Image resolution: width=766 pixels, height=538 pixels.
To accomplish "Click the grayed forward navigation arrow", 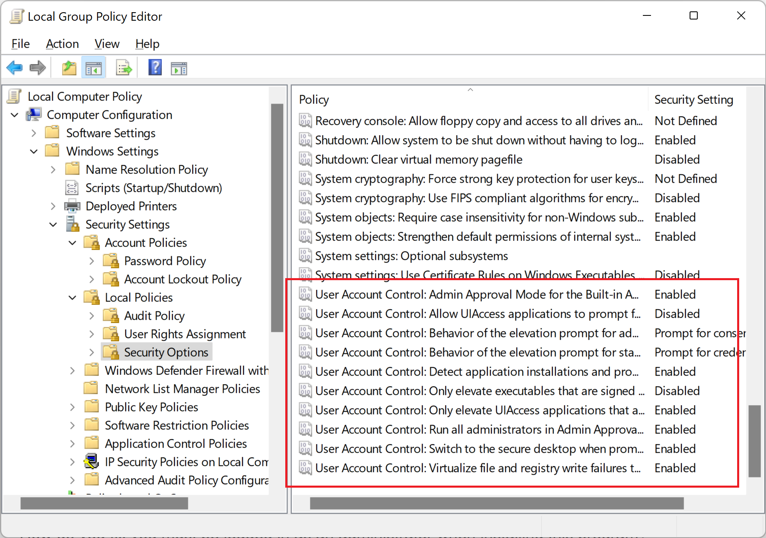I will click(x=37, y=67).
